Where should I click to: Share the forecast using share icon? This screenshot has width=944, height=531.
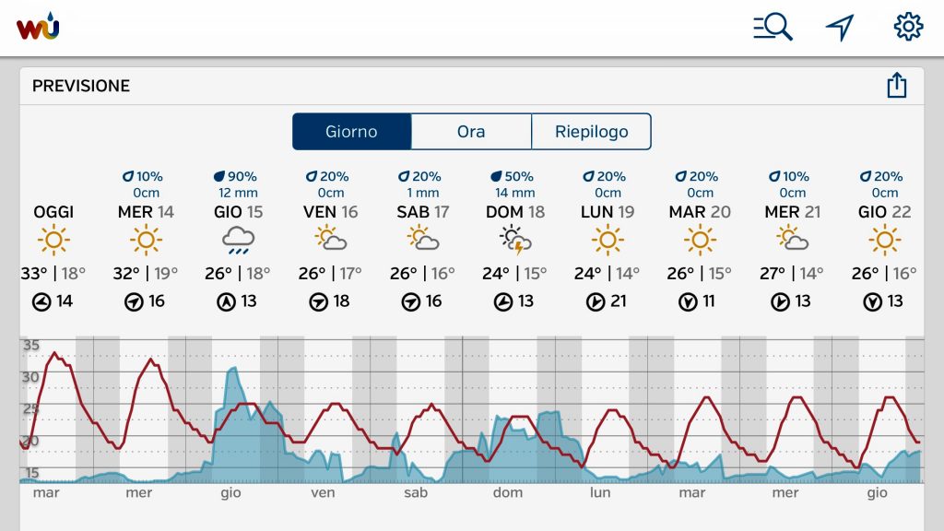click(896, 85)
